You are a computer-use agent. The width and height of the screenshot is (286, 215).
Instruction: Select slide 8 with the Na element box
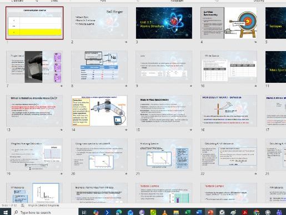99,67
